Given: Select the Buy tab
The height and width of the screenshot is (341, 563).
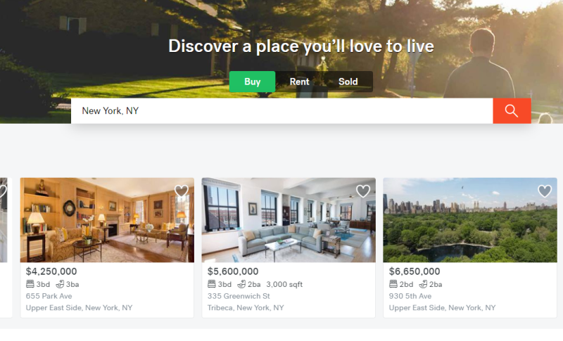Looking at the screenshot, I should (253, 82).
